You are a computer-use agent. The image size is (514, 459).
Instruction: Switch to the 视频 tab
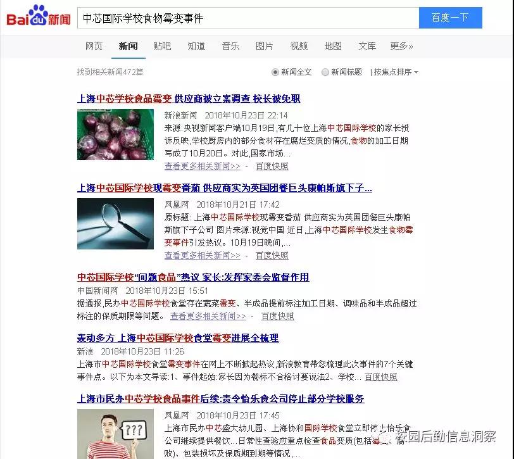[x=299, y=46]
